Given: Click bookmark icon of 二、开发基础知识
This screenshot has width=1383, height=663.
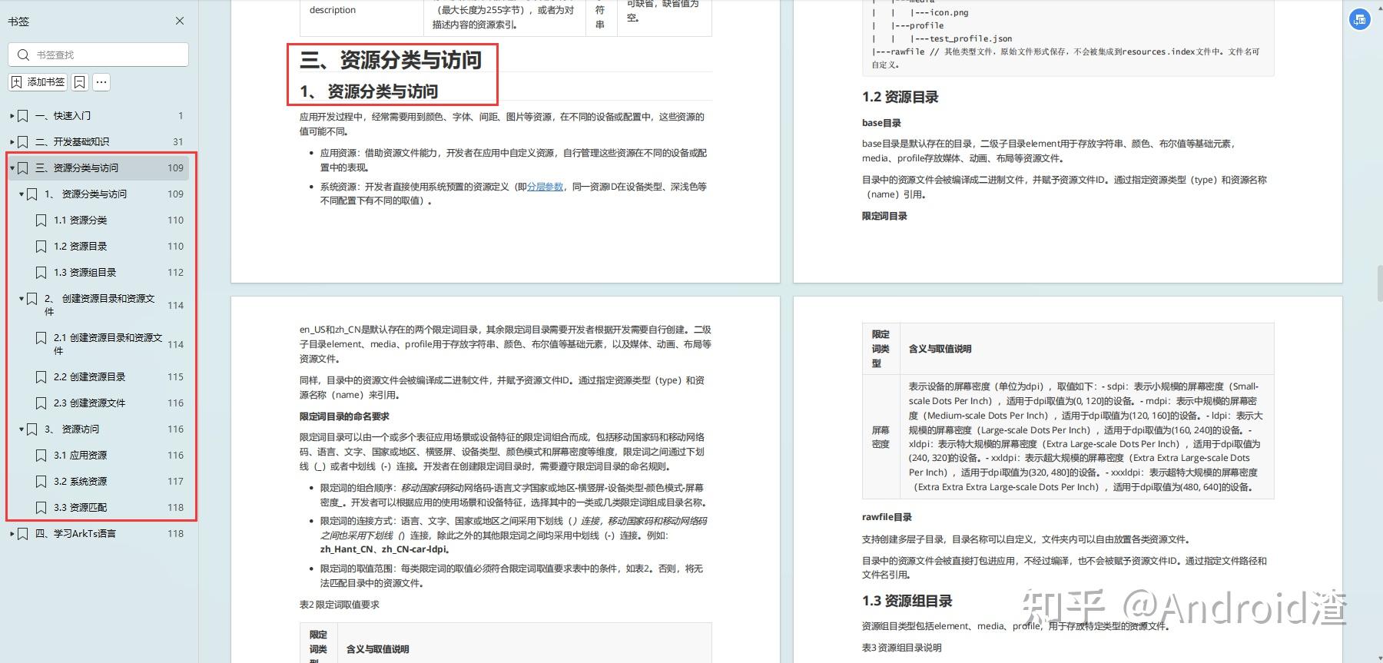Looking at the screenshot, I should [23, 142].
